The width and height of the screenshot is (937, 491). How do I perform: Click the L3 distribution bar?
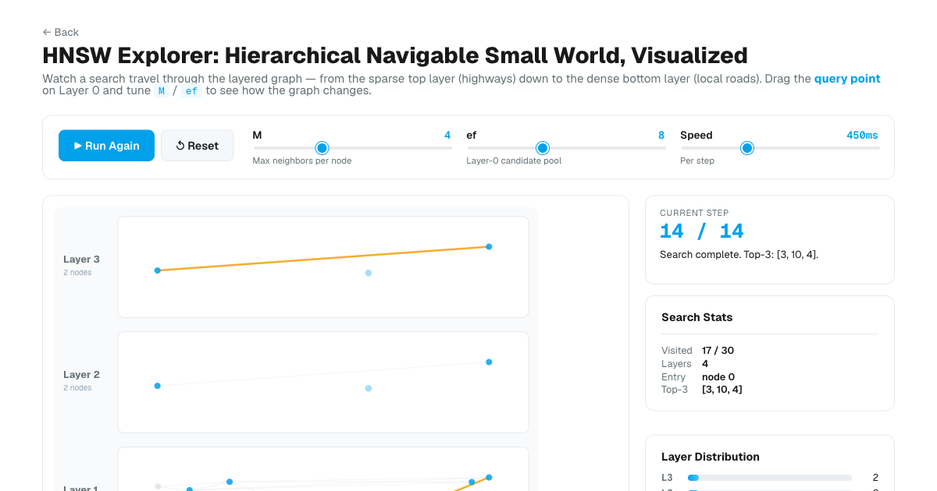pyautogui.click(x=769, y=478)
